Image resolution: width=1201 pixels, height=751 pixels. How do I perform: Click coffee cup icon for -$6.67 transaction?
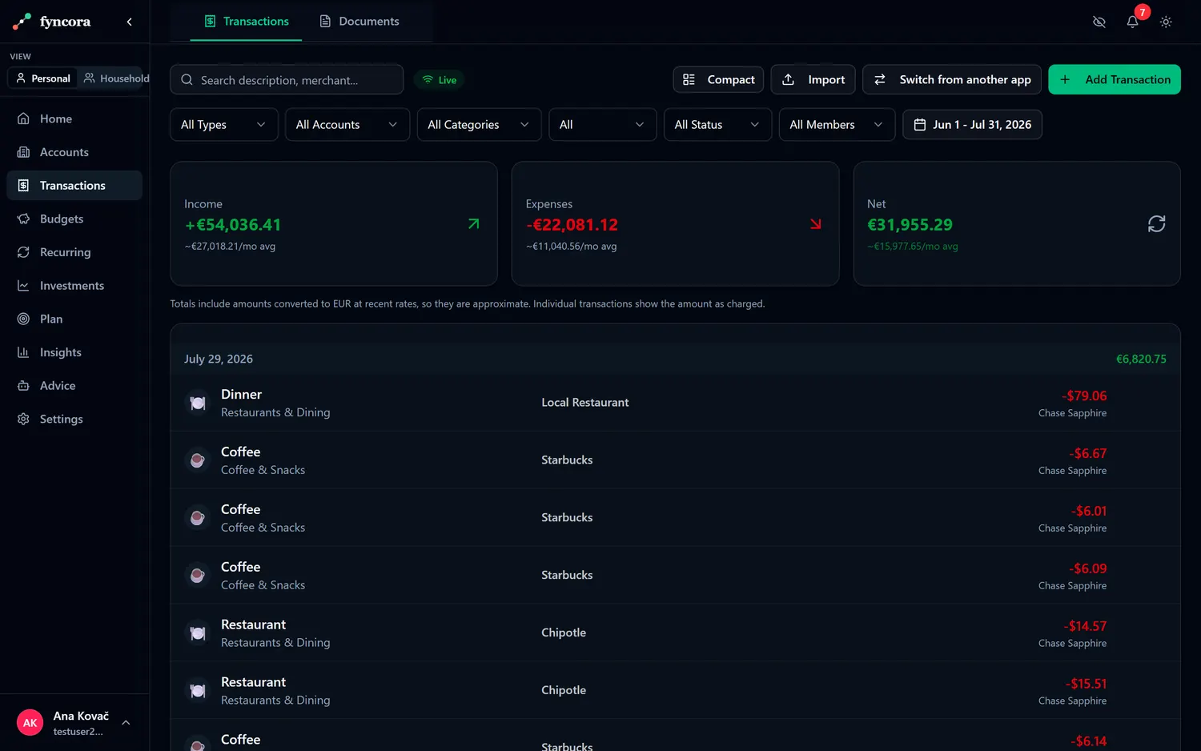(197, 460)
